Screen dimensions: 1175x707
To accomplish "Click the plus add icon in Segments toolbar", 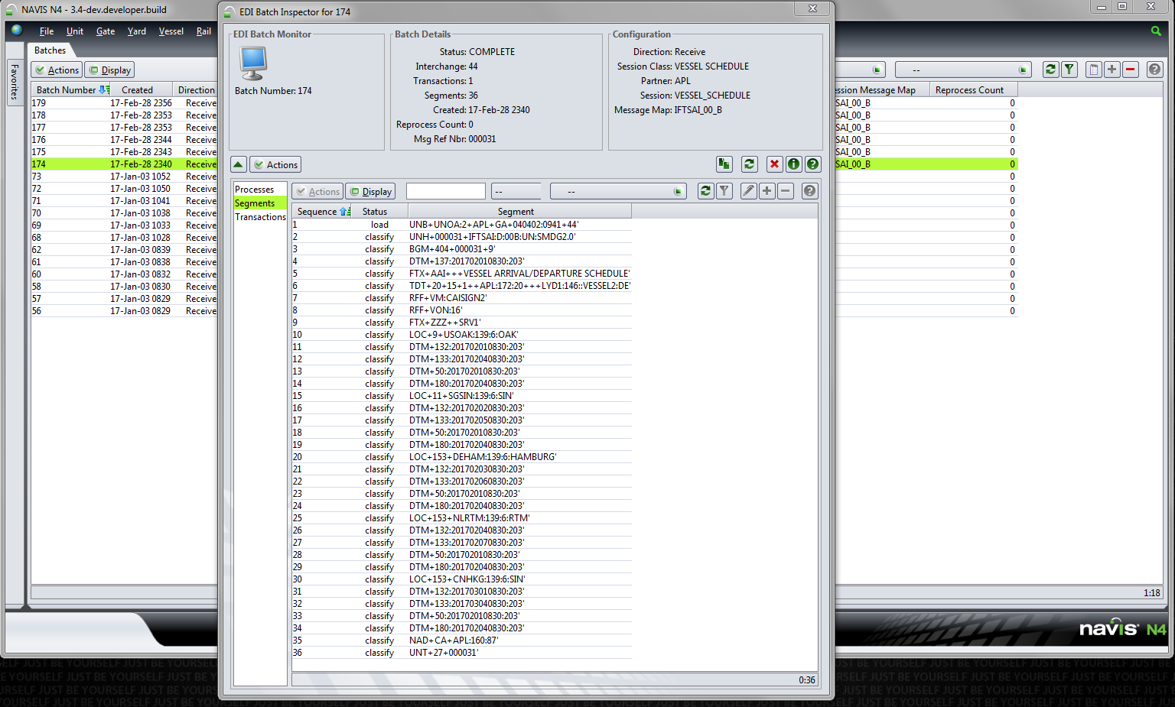I will pyautogui.click(x=767, y=191).
